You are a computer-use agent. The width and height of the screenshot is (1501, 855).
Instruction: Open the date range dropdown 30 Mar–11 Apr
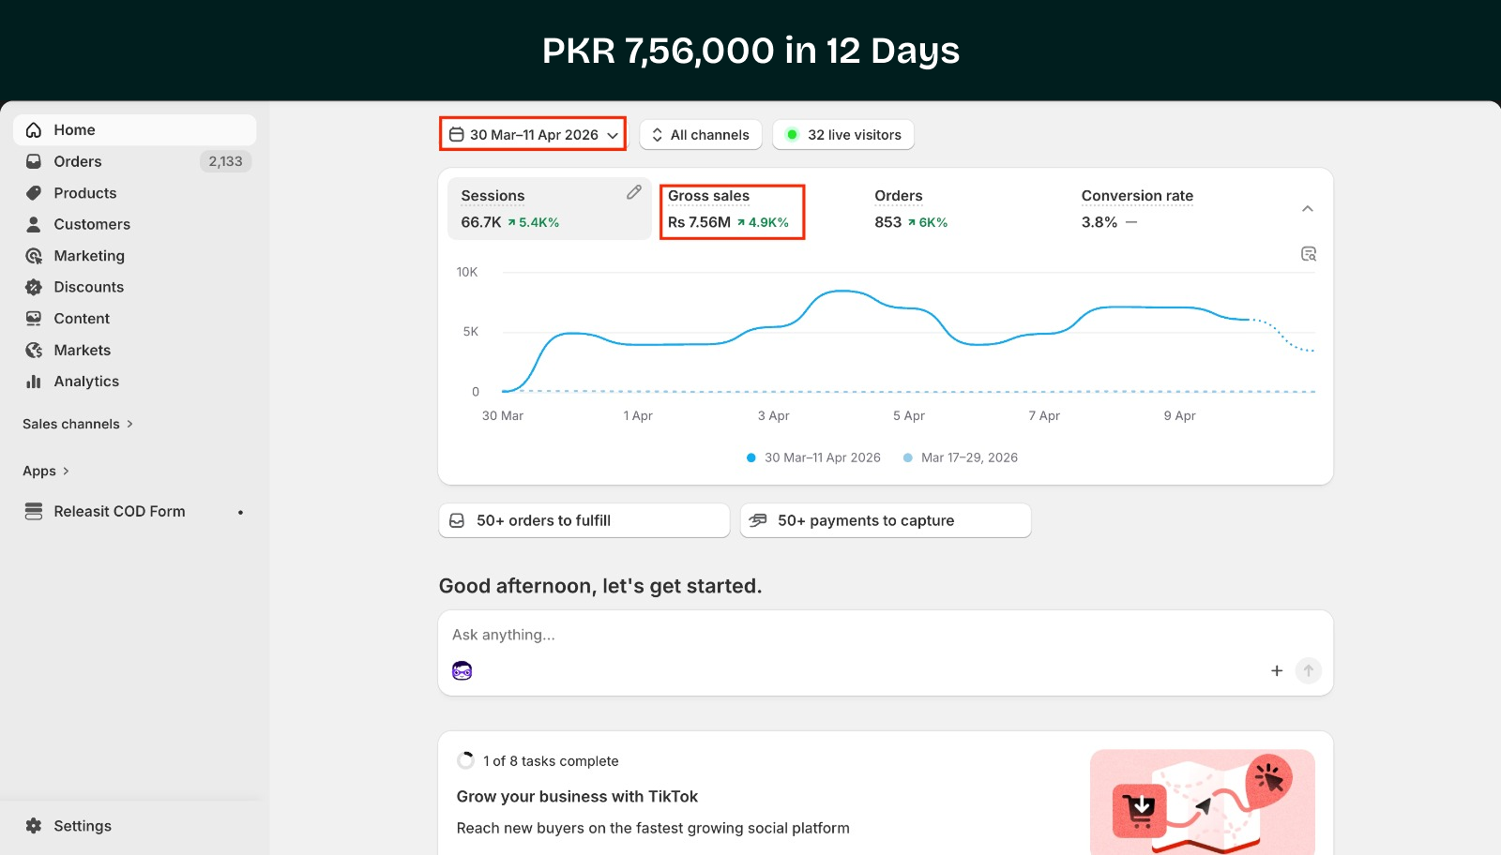pyautogui.click(x=533, y=135)
